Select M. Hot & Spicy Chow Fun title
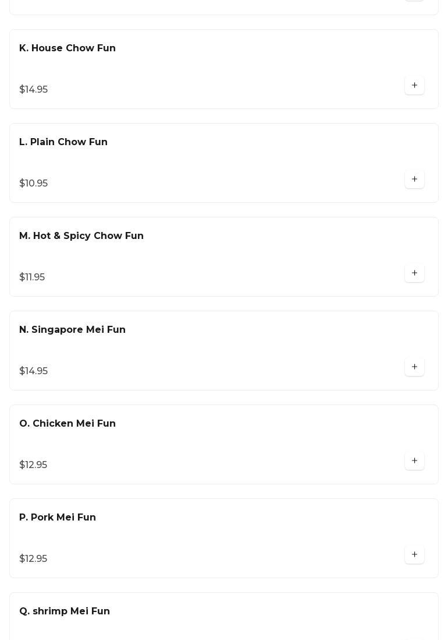This screenshot has height=640, width=448. (81, 236)
